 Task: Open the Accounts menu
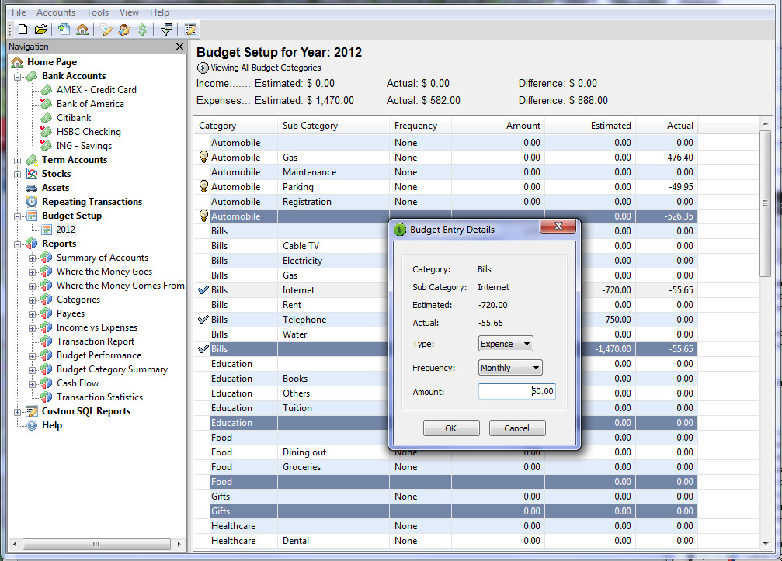56,12
